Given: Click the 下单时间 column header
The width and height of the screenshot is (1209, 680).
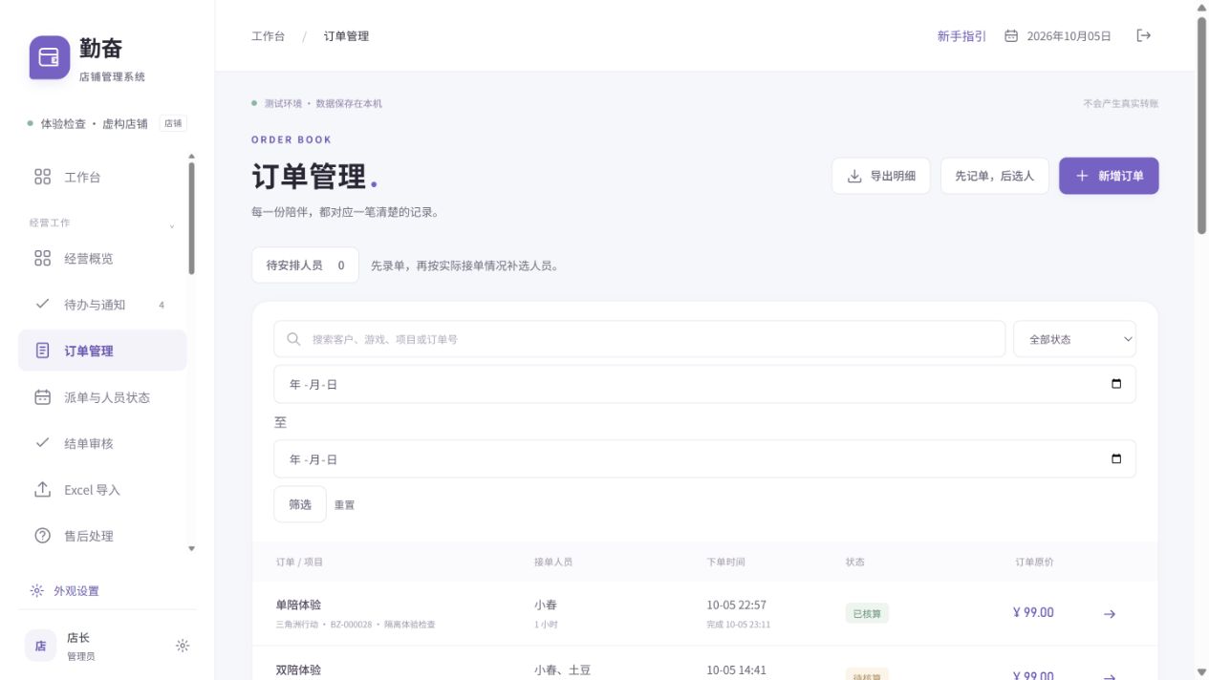Looking at the screenshot, I should click(725, 562).
